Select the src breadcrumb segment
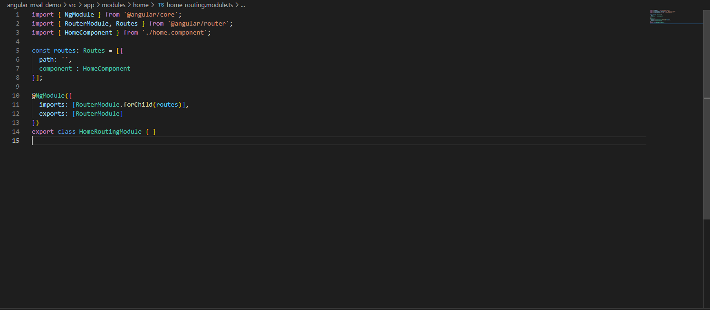Screen dimensions: 710x310 (72, 5)
